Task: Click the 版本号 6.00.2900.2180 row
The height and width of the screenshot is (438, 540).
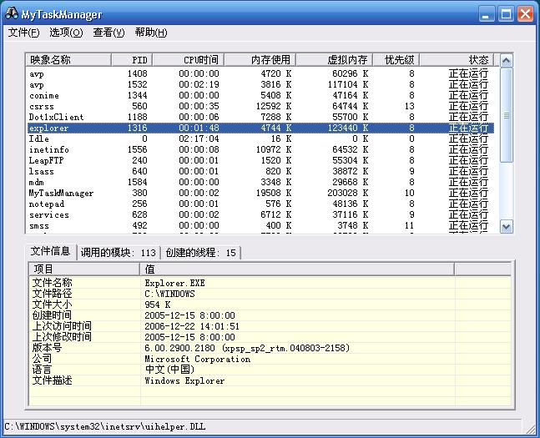Action: [270, 348]
